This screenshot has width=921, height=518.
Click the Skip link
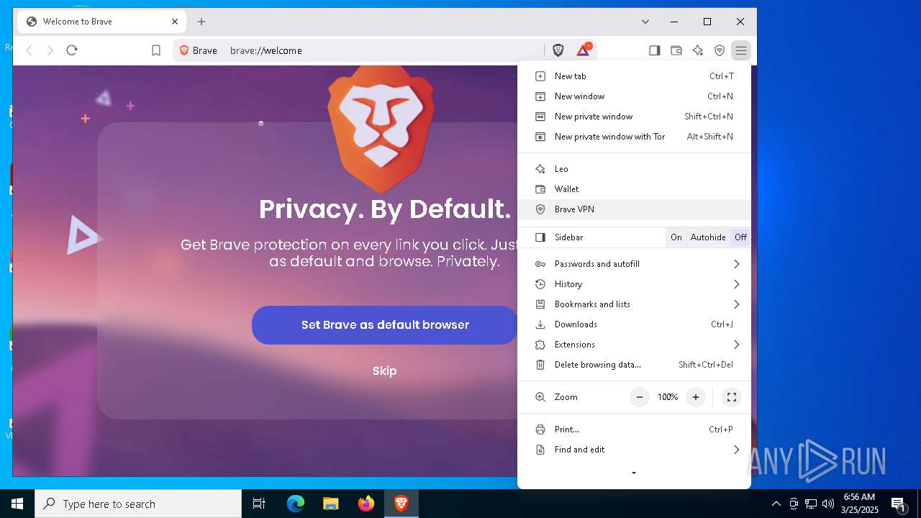click(385, 371)
